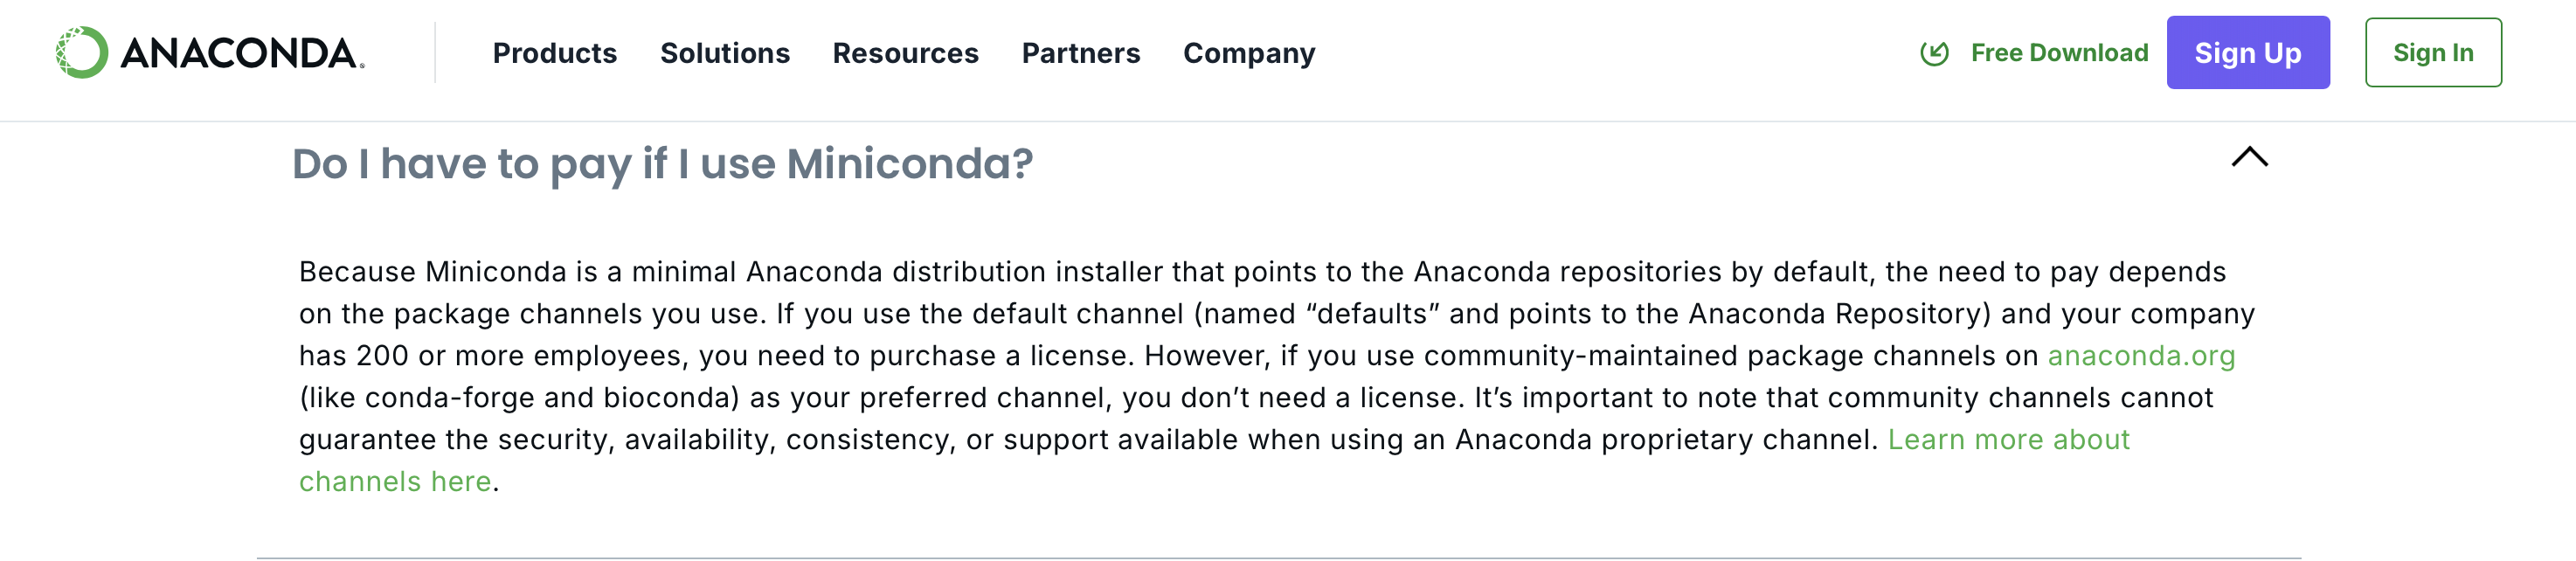2576x561 pixels.
Task: Click the Anaconda green ring logo icon
Action: (x=82, y=53)
